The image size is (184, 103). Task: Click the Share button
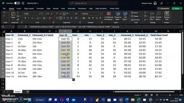click(x=176, y=8)
